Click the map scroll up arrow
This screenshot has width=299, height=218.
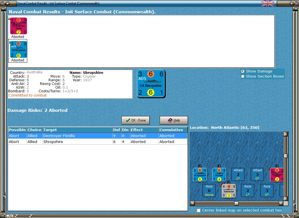[x=286, y=134]
